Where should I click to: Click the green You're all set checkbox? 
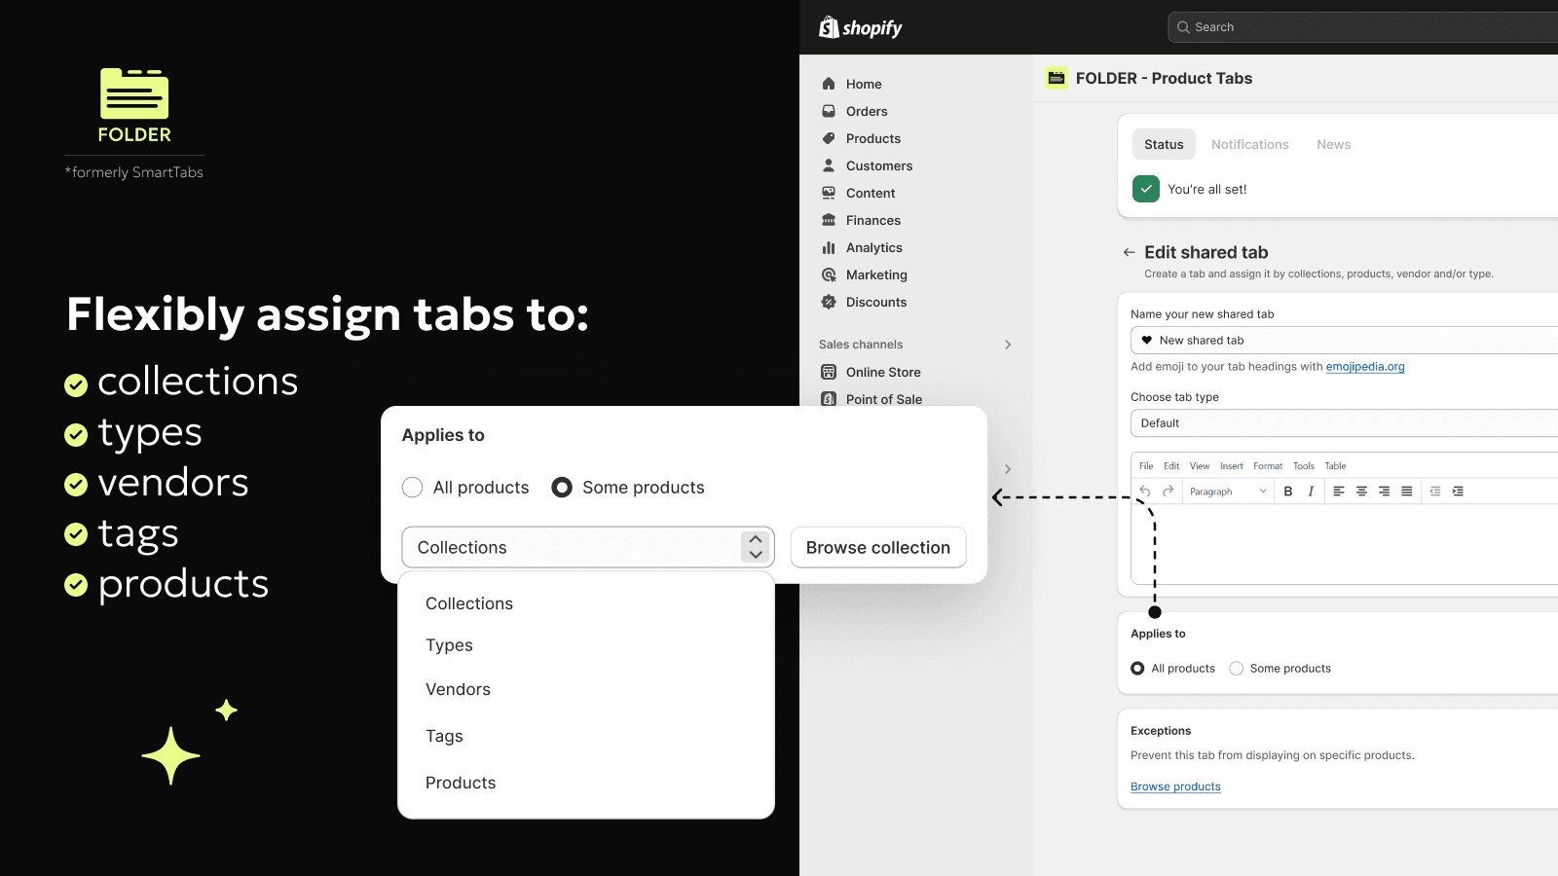[x=1146, y=189]
